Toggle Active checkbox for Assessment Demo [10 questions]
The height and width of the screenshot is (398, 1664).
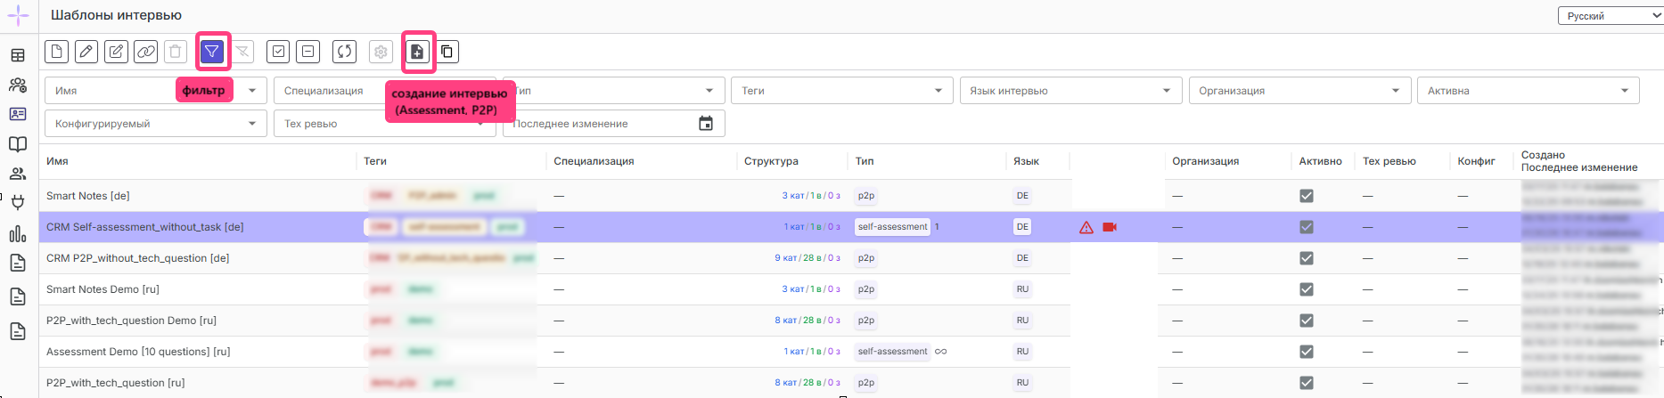click(1306, 352)
